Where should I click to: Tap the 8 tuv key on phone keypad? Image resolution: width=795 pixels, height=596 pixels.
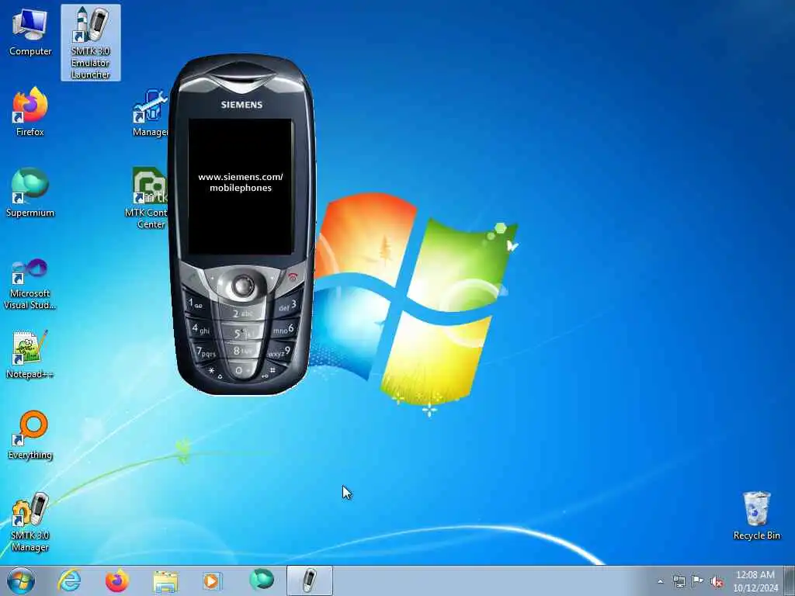[242, 351]
